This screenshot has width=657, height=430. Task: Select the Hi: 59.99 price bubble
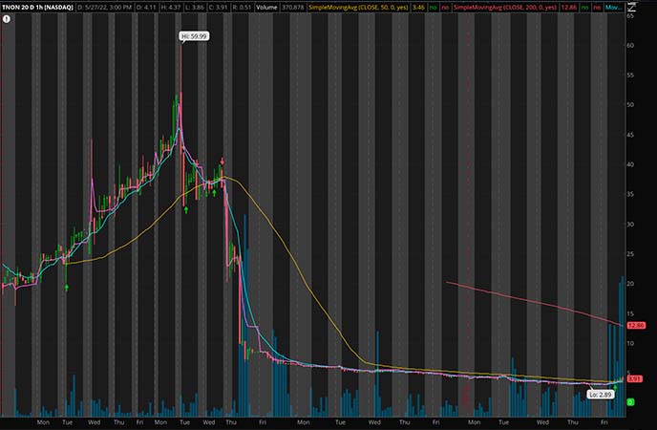coord(193,36)
